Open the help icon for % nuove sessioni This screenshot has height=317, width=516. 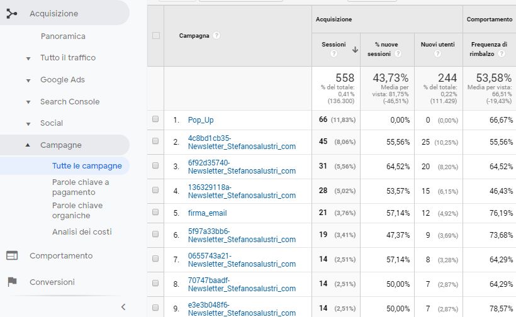click(x=398, y=53)
